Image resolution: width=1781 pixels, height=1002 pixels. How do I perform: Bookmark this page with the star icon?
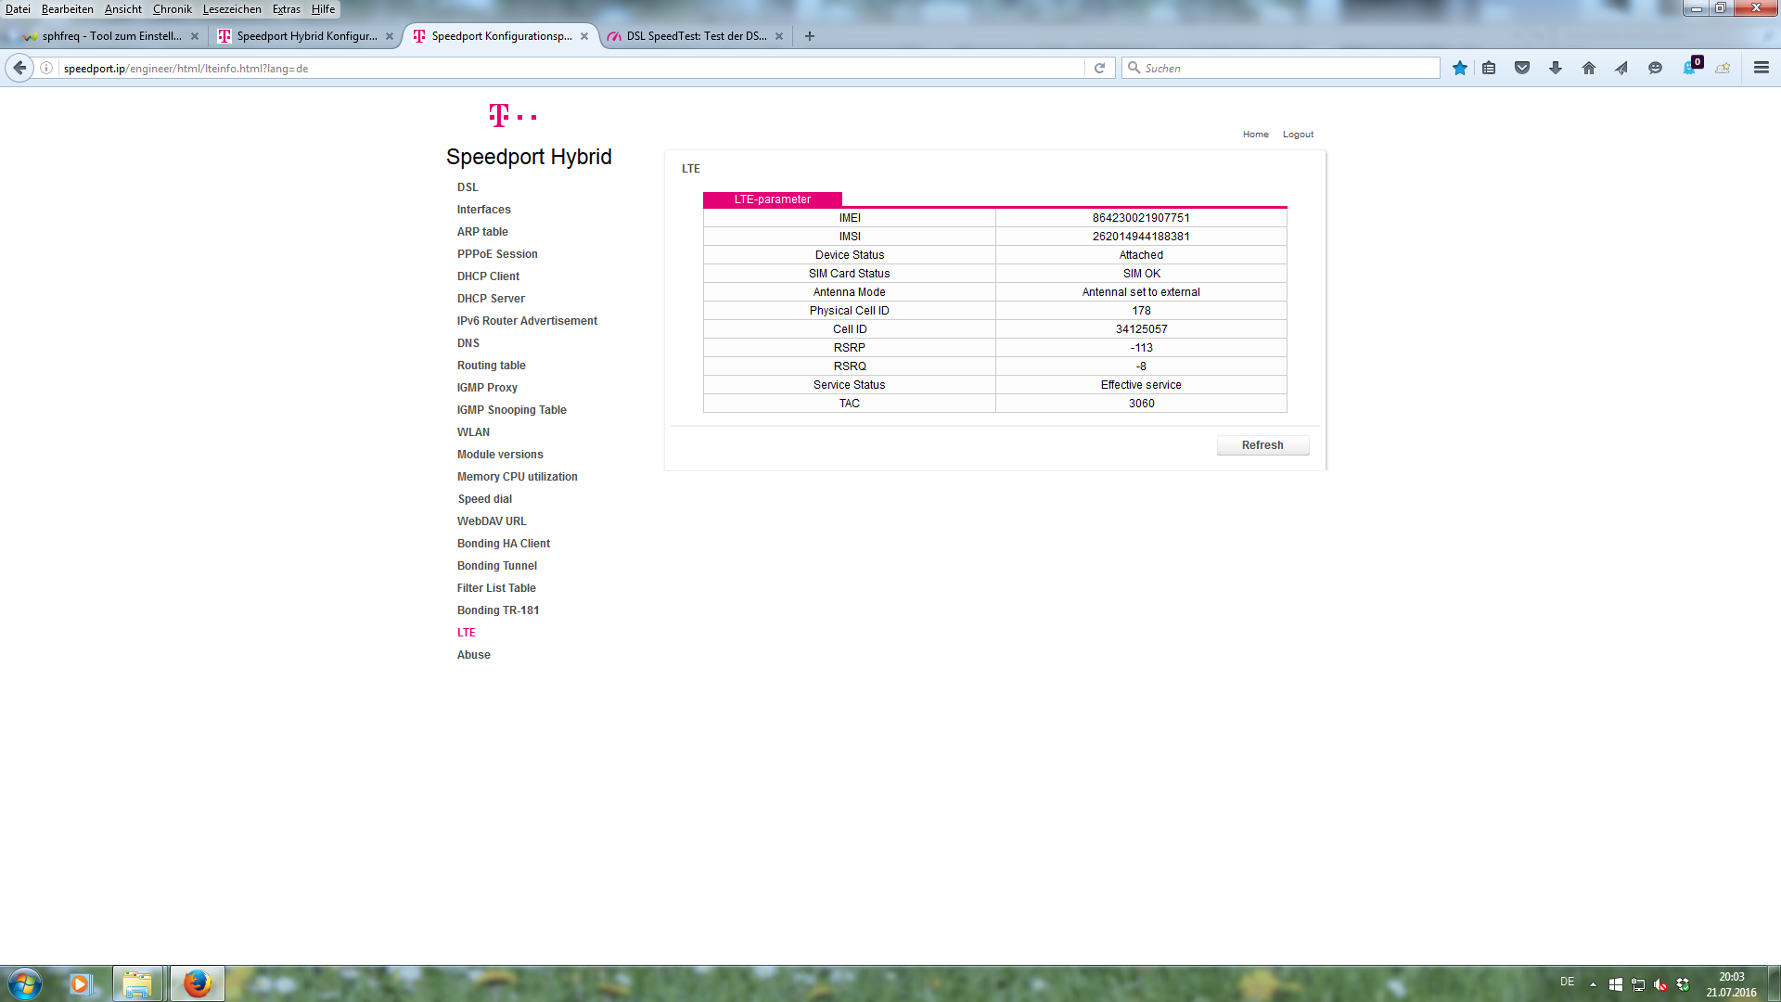1460,68
